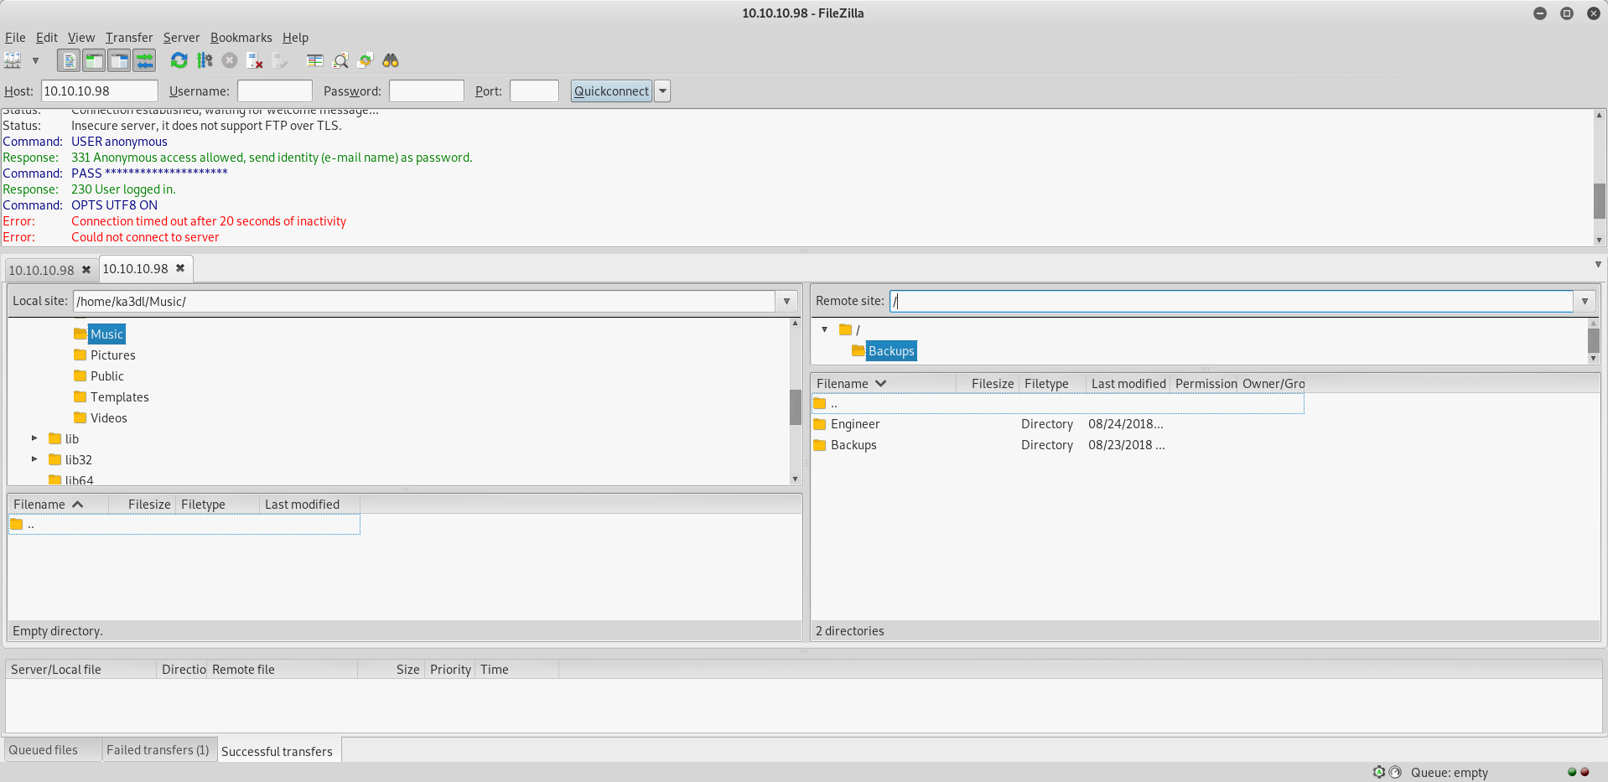Screen dimensions: 1608x782
Task: Cancel current operation icon
Action: point(229,60)
